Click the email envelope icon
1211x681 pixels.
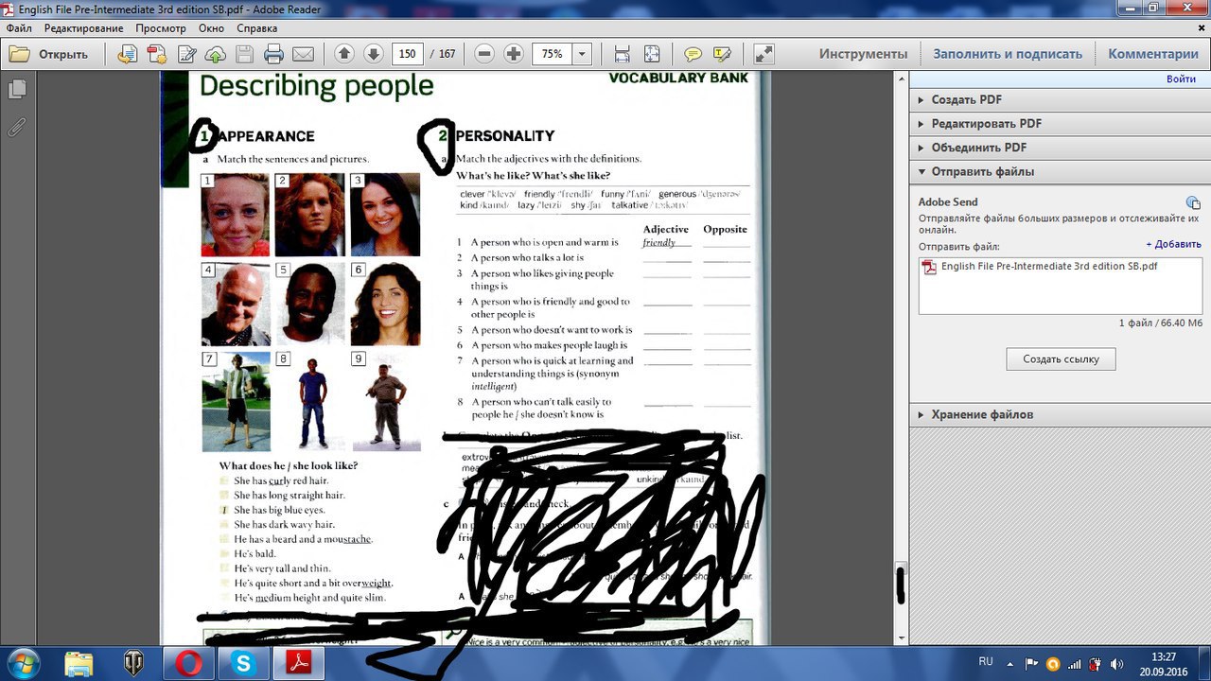click(303, 54)
